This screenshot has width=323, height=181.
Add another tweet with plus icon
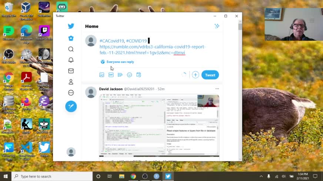click(x=195, y=75)
